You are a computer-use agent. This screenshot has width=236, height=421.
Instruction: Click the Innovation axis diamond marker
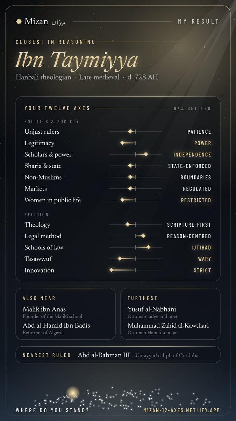click(x=111, y=270)
